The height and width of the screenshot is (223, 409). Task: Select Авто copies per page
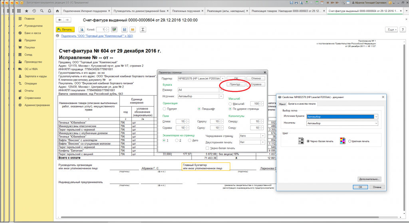(189, 140)
